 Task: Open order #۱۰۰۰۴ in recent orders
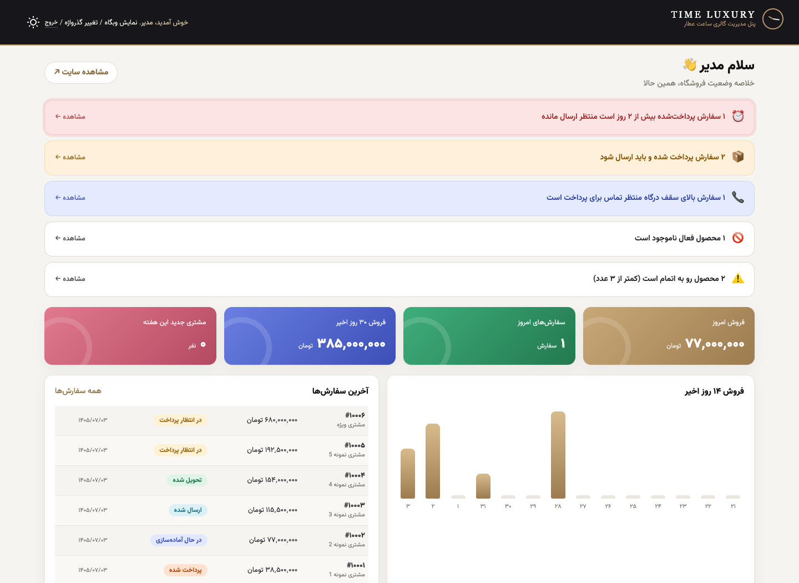tap(355, 475)
